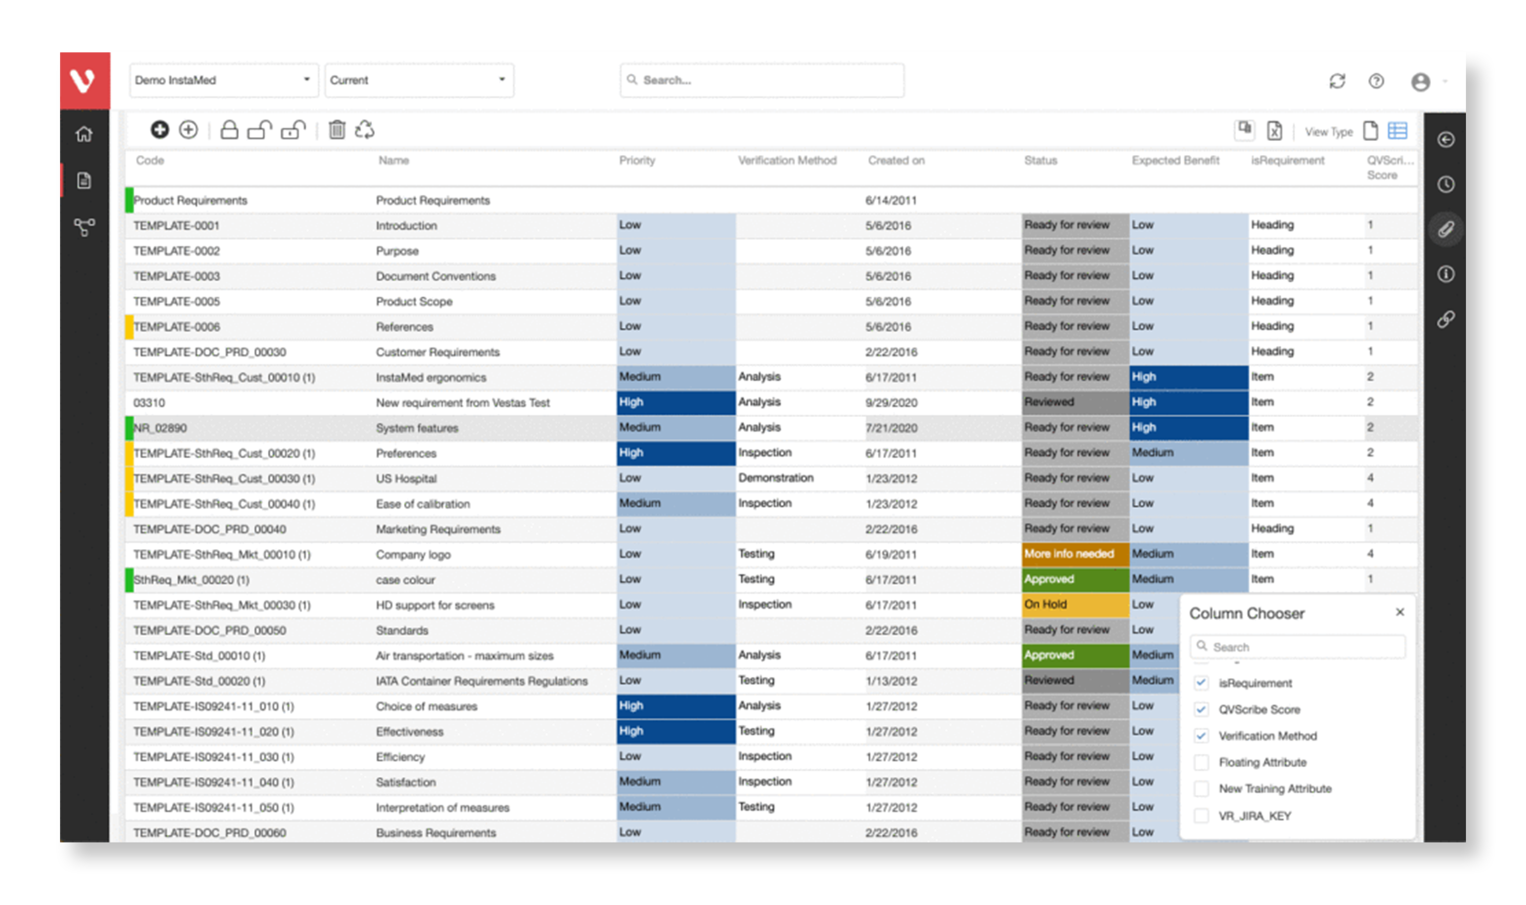Image resolution: width=1526 pixels, height=905 pixels.
Task: Open the attachments panel via the paperclip icon
Action: (x=1446, y=228)
